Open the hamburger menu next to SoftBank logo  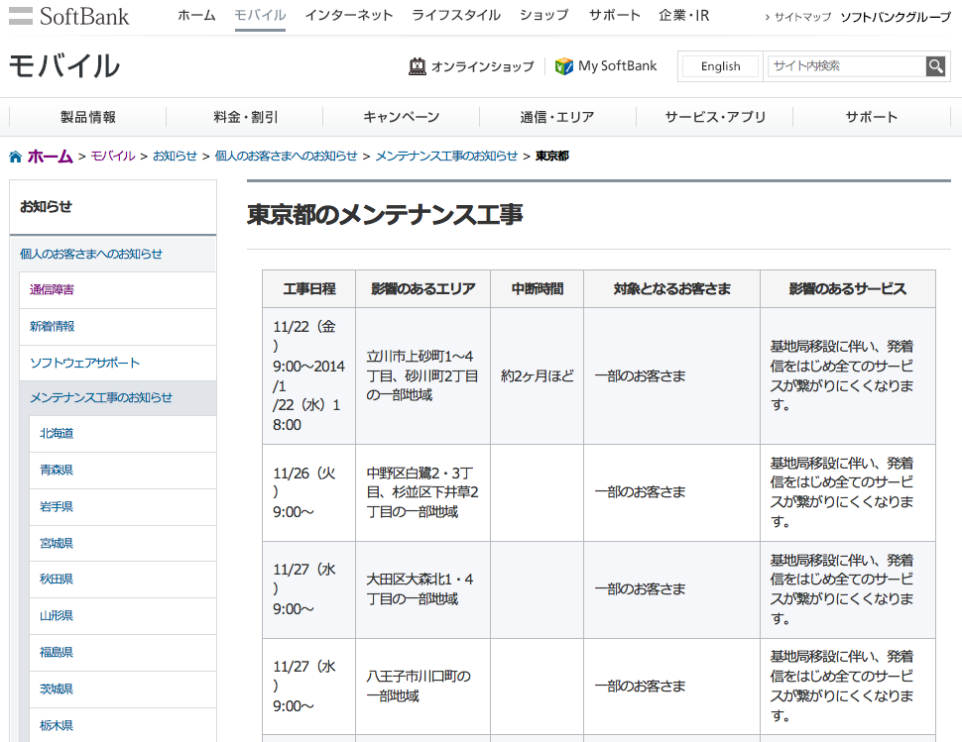(22, 15)
